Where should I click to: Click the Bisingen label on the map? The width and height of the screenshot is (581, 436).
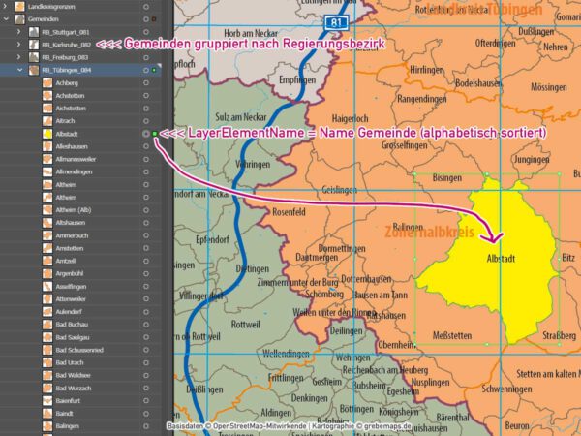tap(446, 178)
